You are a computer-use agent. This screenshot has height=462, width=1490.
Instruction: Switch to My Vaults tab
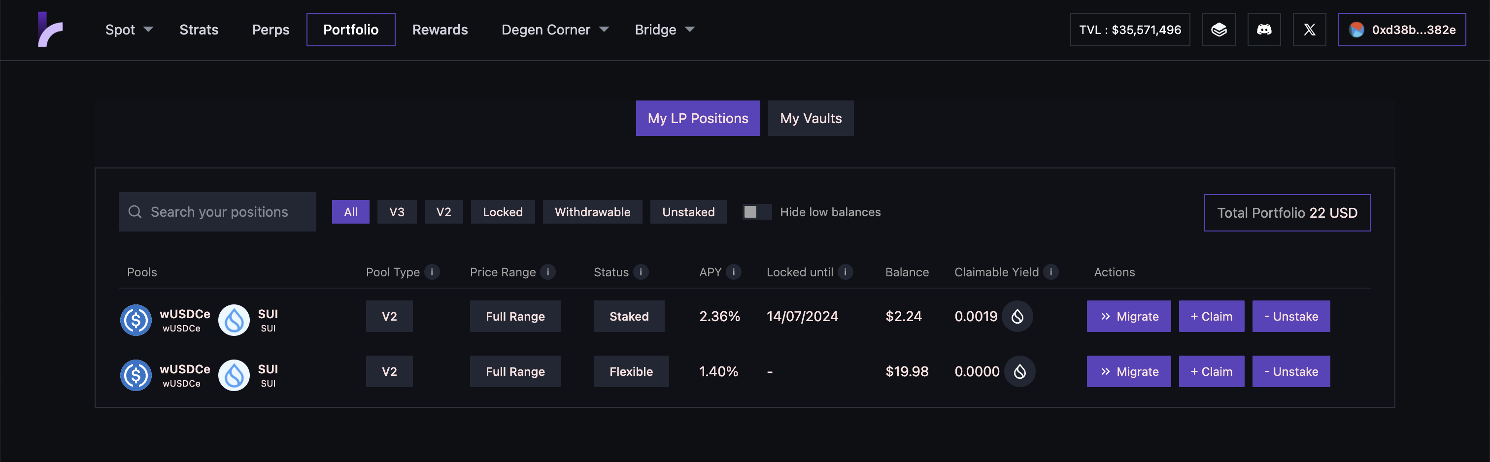click(811, 119)
